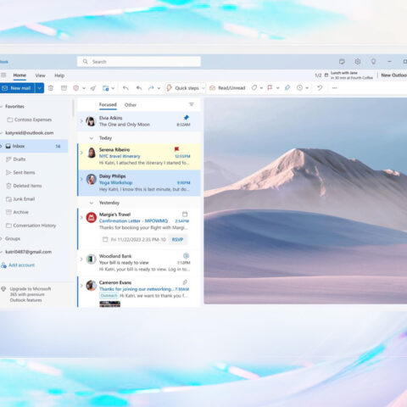Switch to the View tab
The image size is (407, 407).
(x=40, y=75)
